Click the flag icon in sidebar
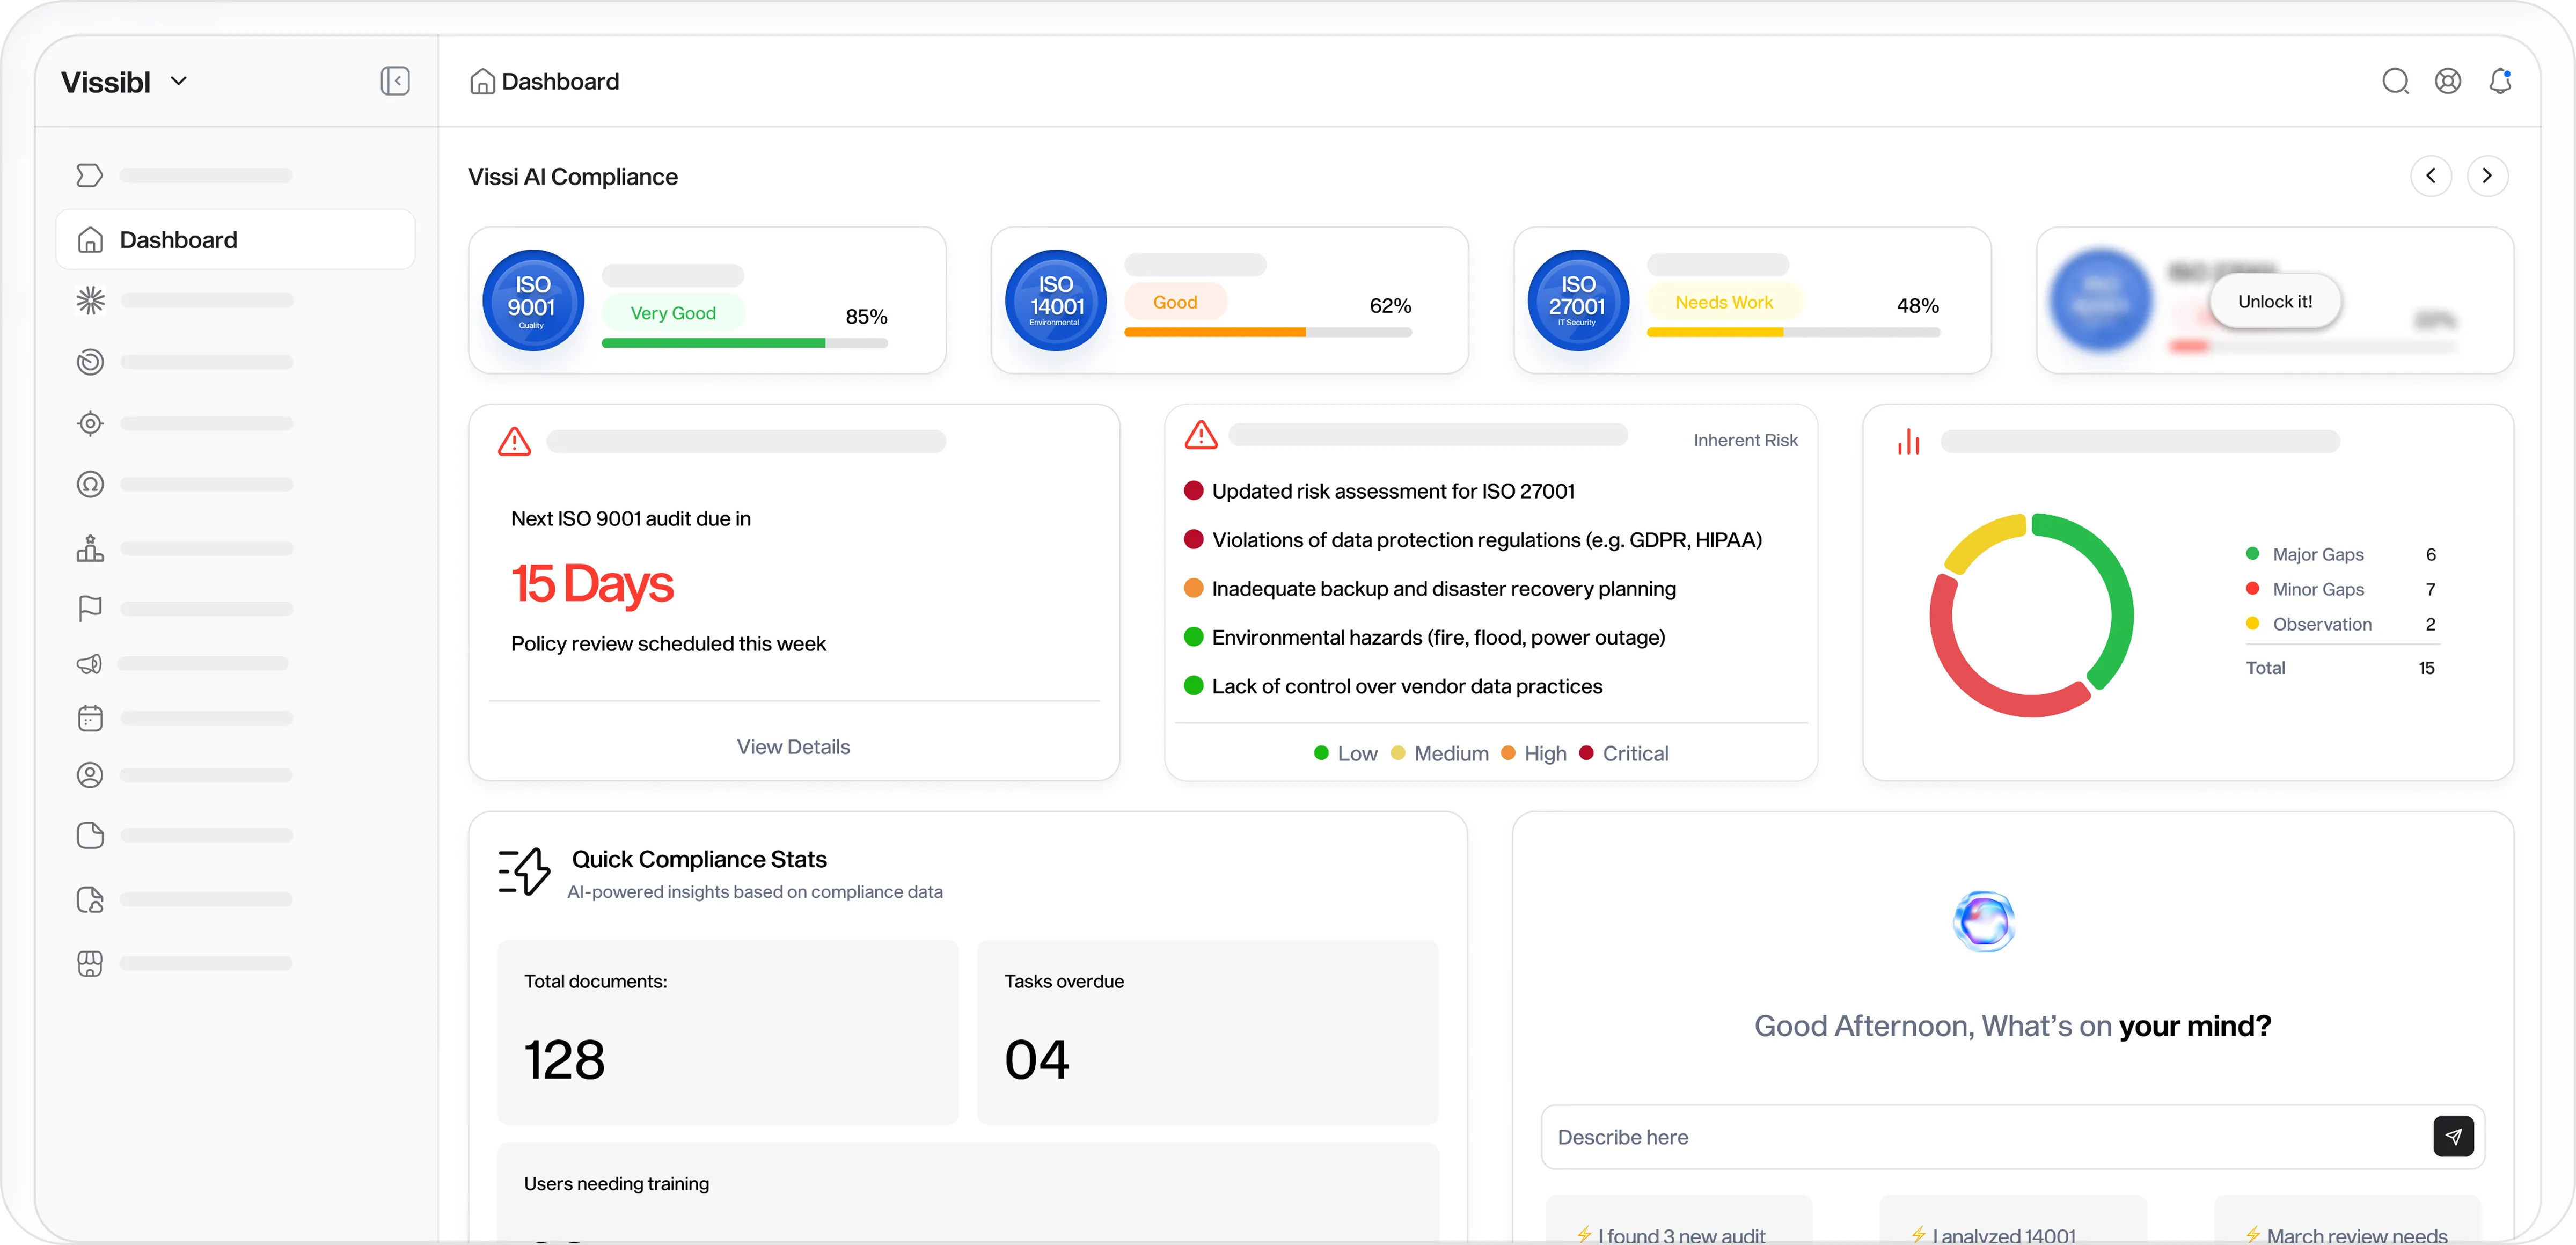2576x1245 pixels. coord(90,608)
